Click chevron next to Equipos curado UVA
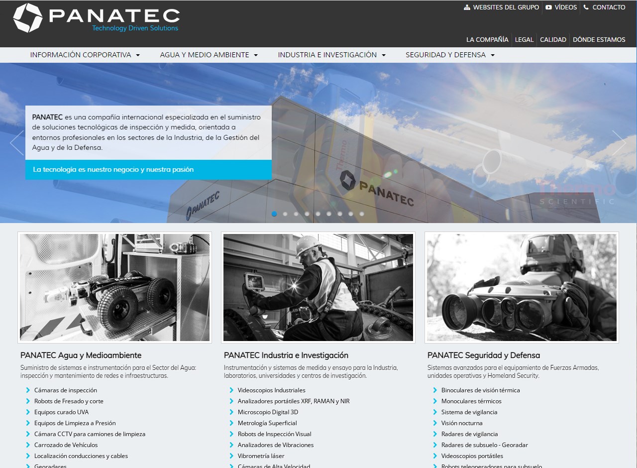This screenshot has width=637, height=468. pyautogui.click(x=28, y=412)
